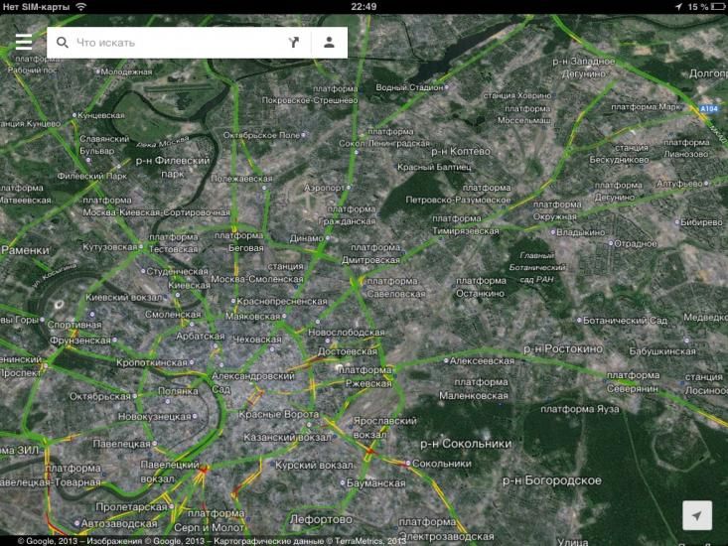The width and height of the screenshot is (728, 546).
Task: Tap the 'Спортивная' station label
Action: point(74,325)
